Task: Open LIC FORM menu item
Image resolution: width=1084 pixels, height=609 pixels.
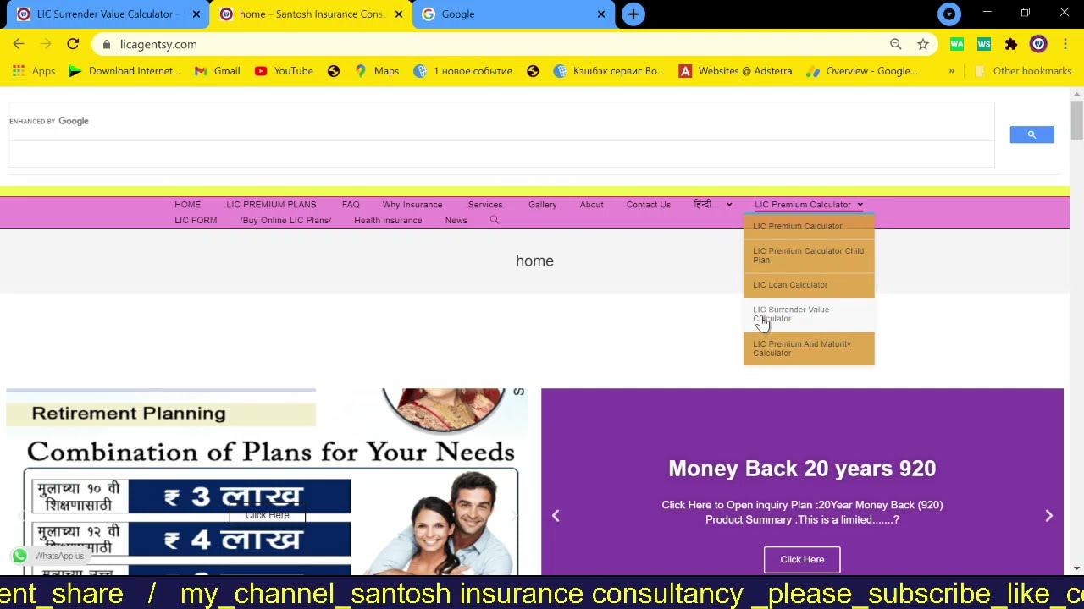Action: pos(196,221)
